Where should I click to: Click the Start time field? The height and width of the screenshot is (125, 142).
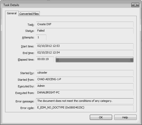click(85, 46)
